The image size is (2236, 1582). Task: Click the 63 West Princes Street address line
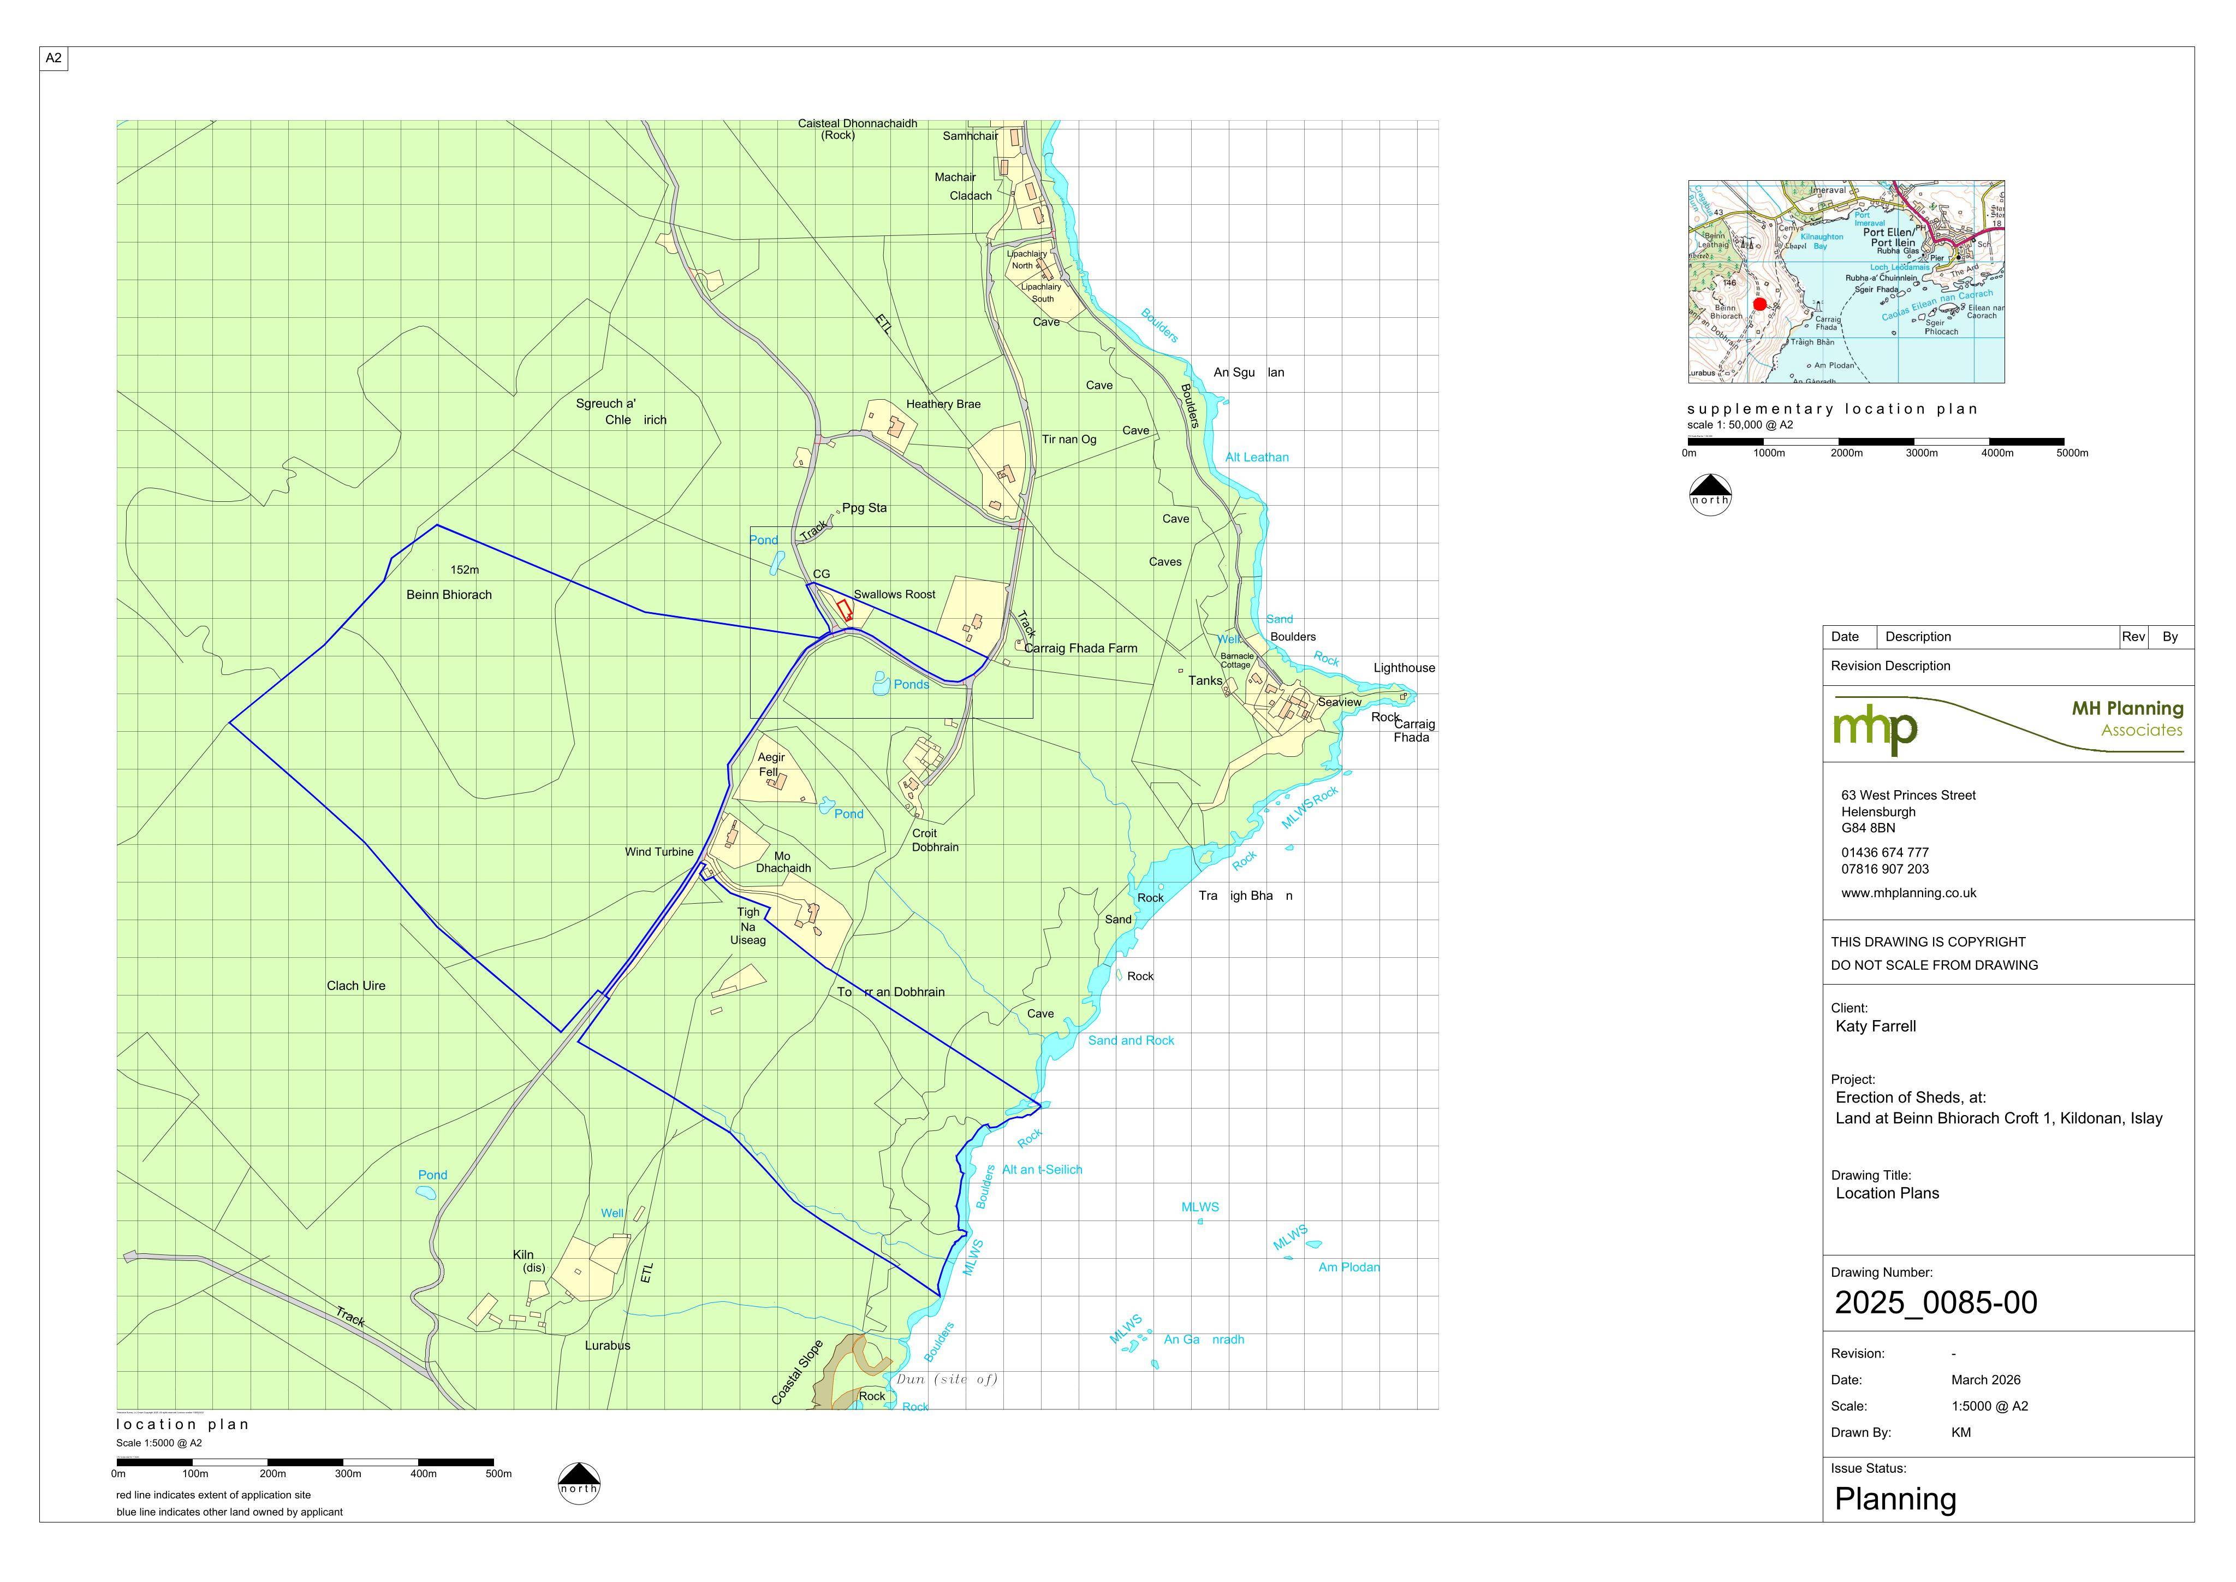click(x=1909, y=795)
